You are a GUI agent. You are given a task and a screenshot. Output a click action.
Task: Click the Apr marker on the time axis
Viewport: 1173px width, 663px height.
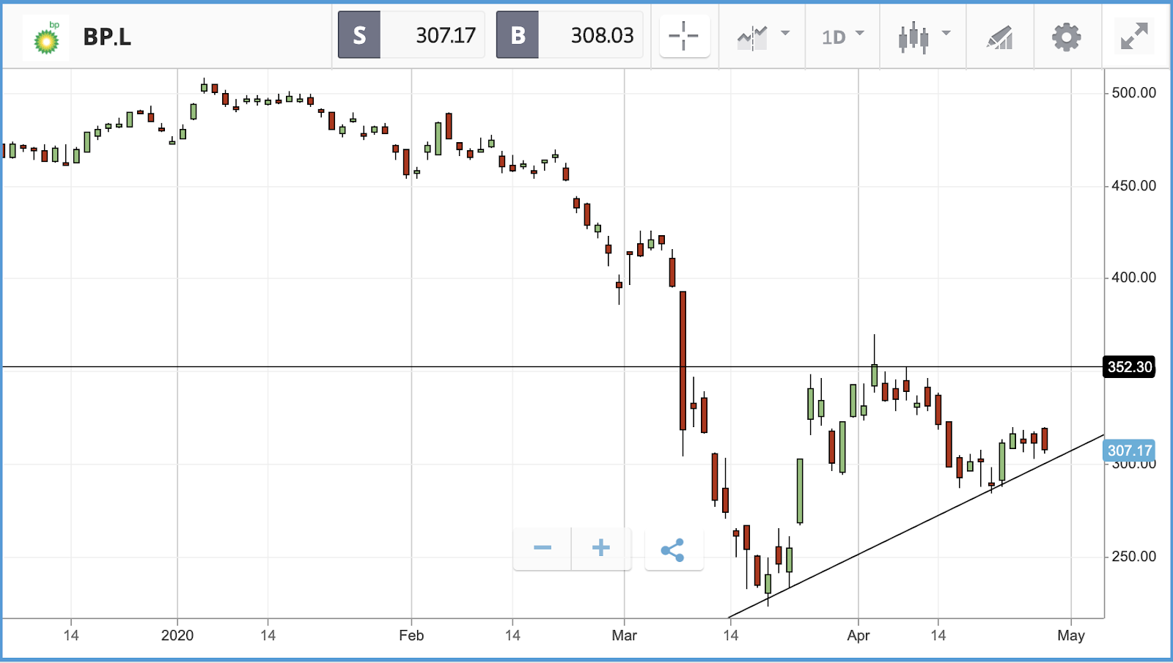click(x=858, y=635)
